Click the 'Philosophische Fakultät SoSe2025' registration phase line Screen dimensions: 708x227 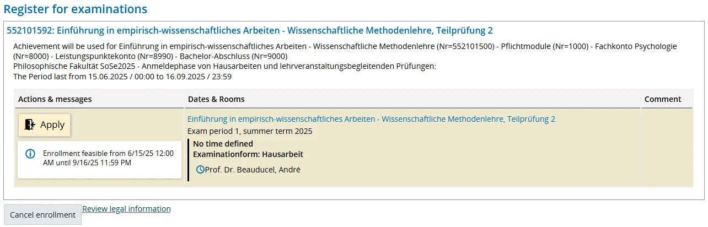224,66
